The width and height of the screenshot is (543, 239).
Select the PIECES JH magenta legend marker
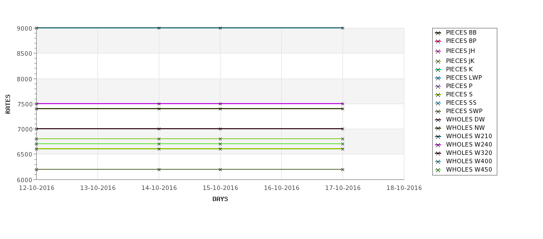438,51
